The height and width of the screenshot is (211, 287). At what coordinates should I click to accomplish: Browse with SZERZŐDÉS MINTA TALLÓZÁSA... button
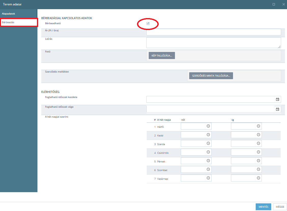[x=211, y=76]
